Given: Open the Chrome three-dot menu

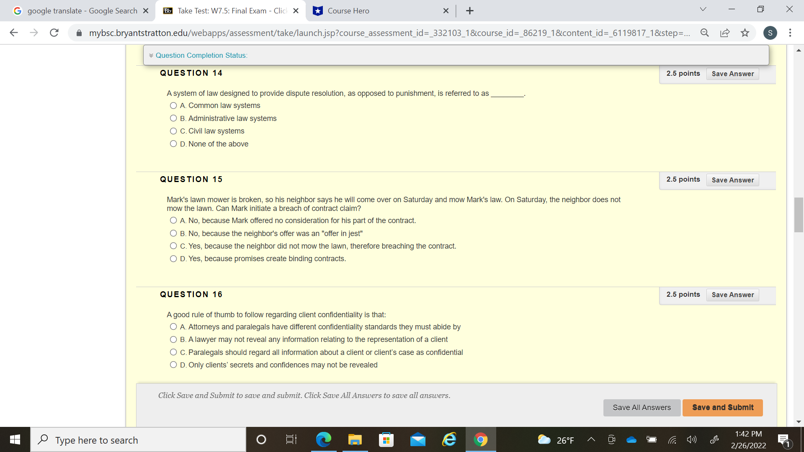Looking at the screenshot, I should 791,33.
